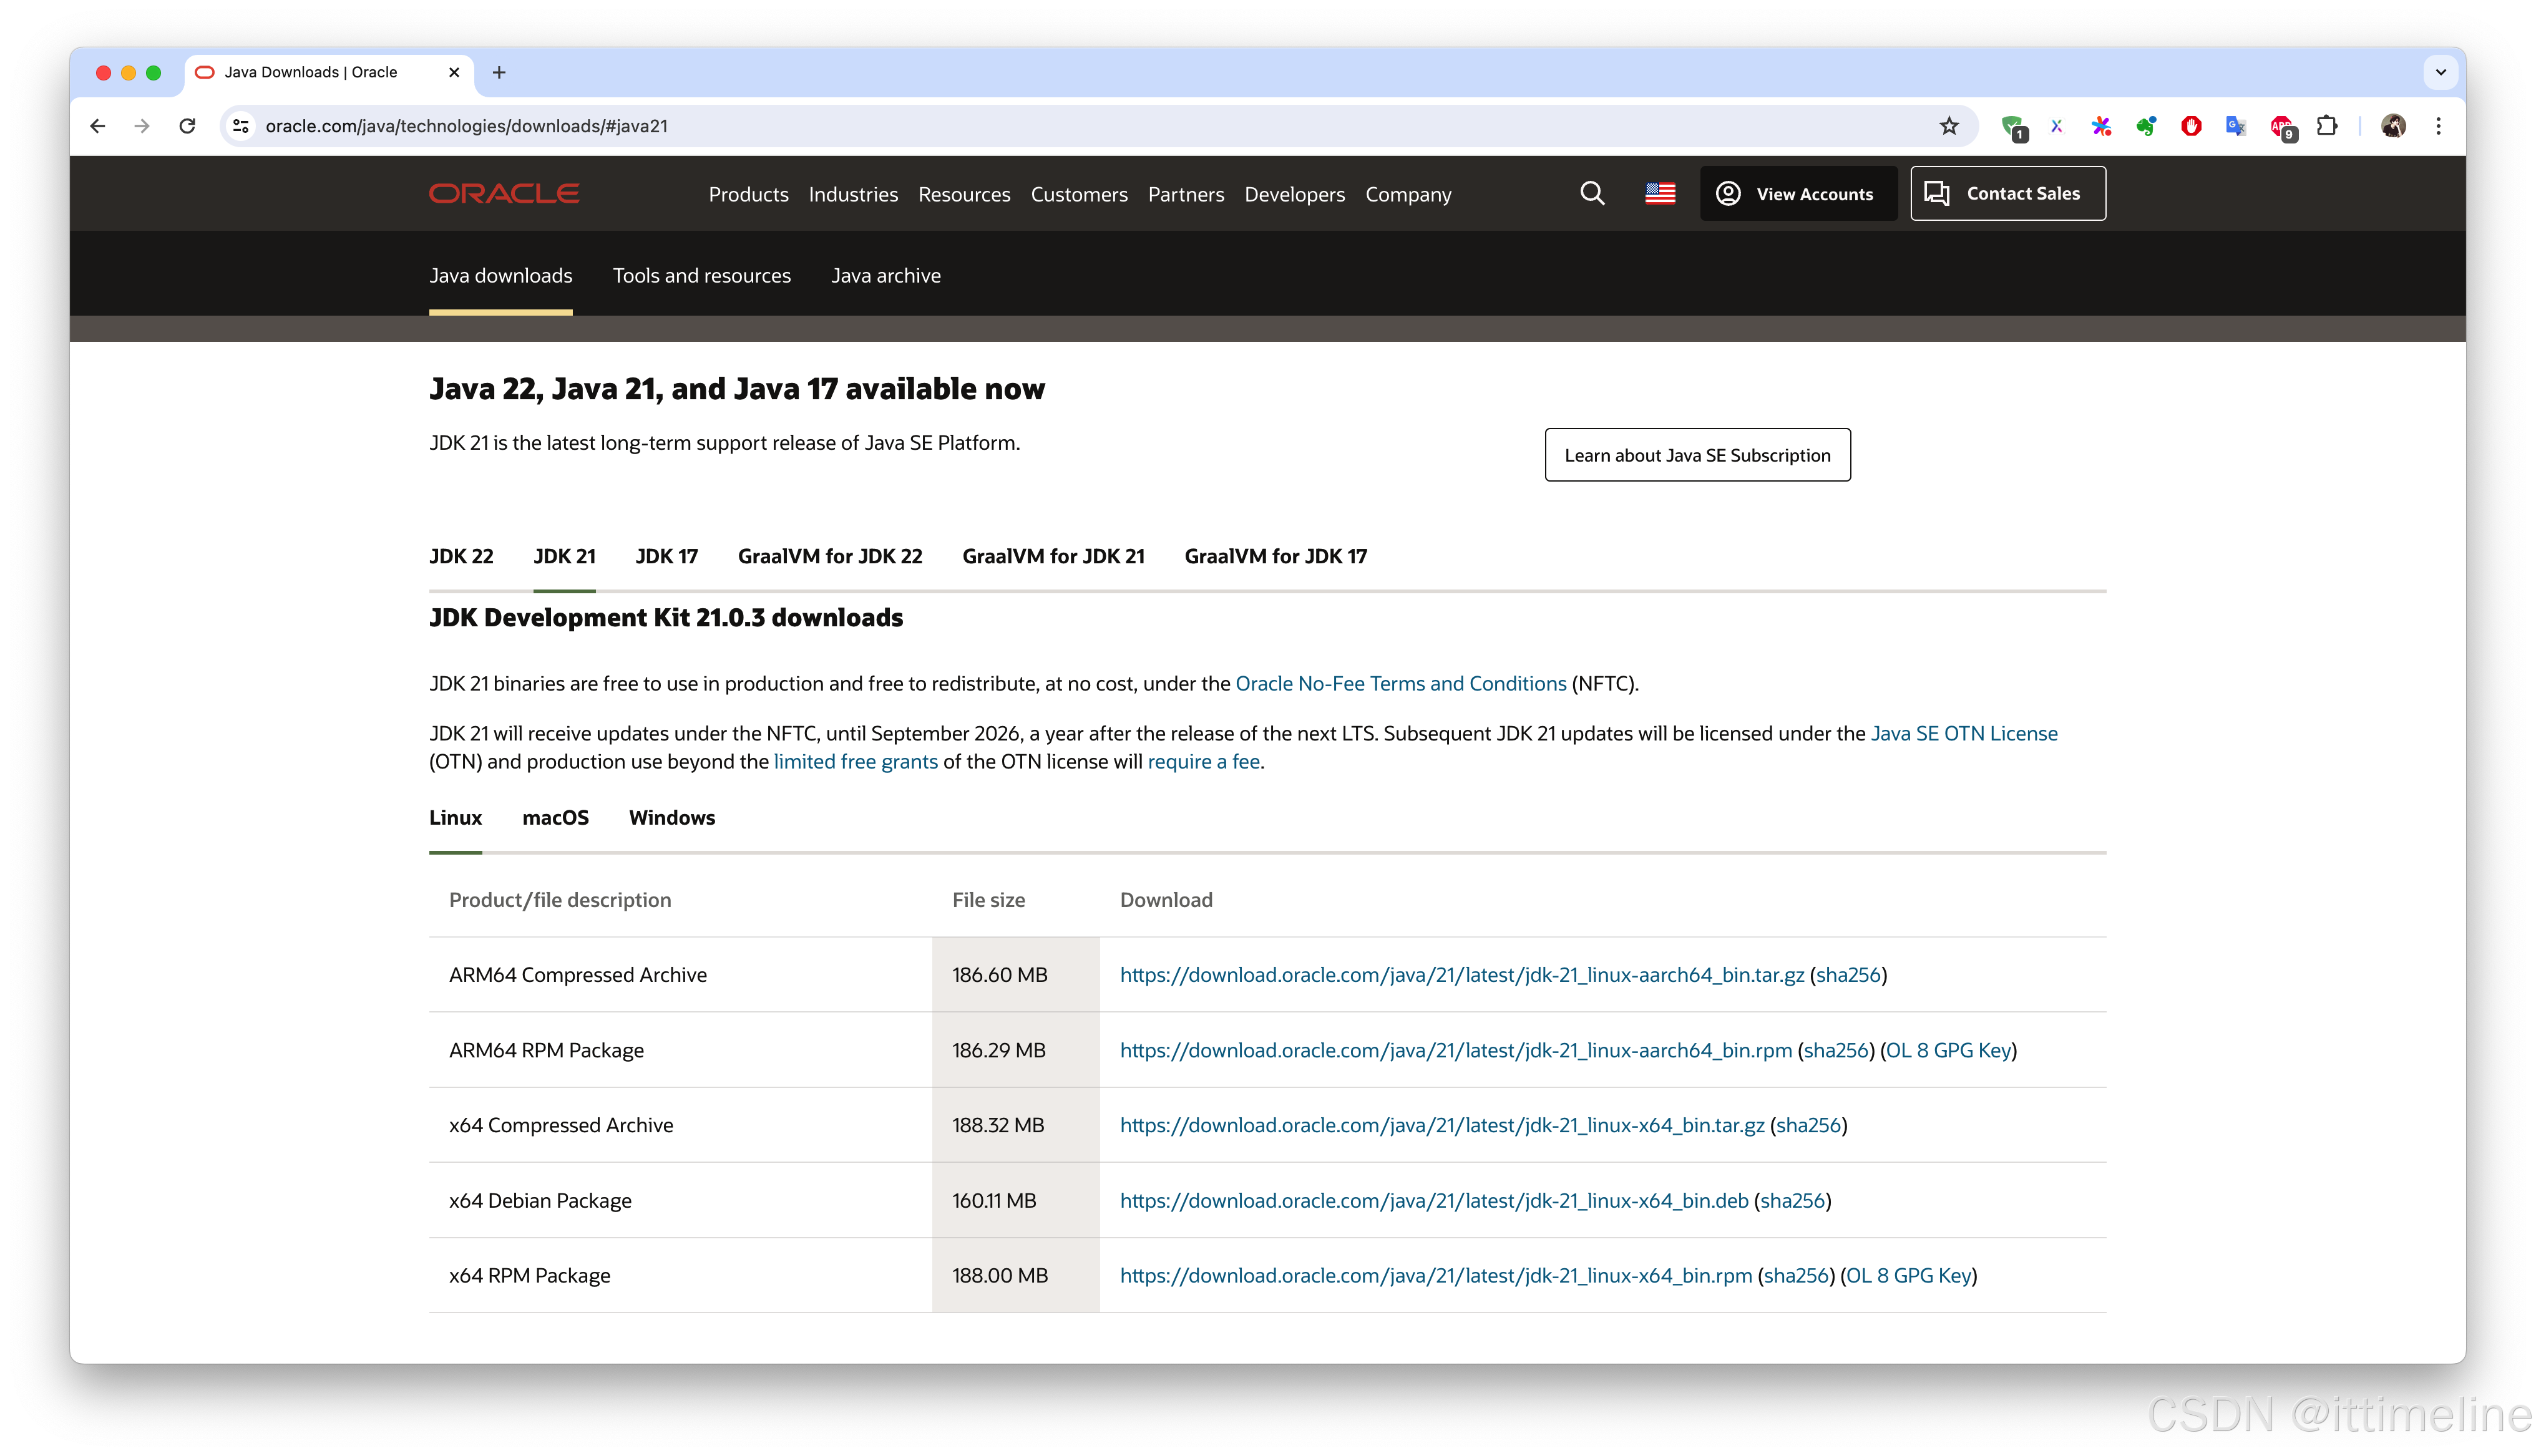2536x1456 pixels.
Task: Switch to the JDK 17 tab
Action: pos(666,556)
